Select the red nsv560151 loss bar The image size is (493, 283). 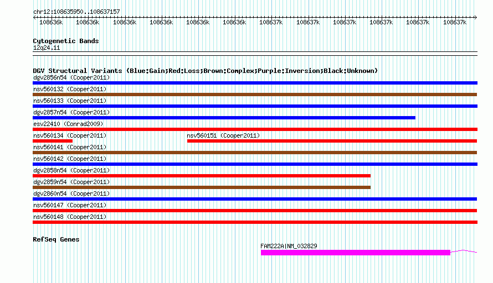(x=332, y=141)
